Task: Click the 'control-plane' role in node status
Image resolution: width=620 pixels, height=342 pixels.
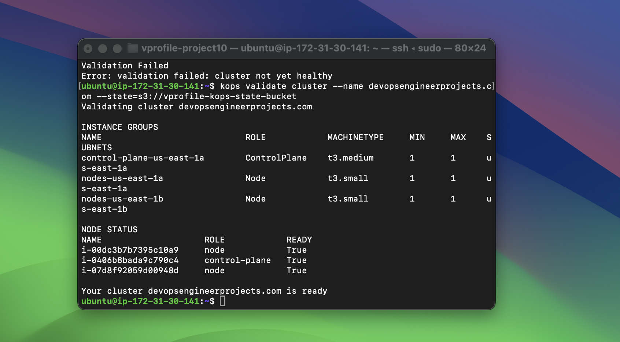Action: 238,260
